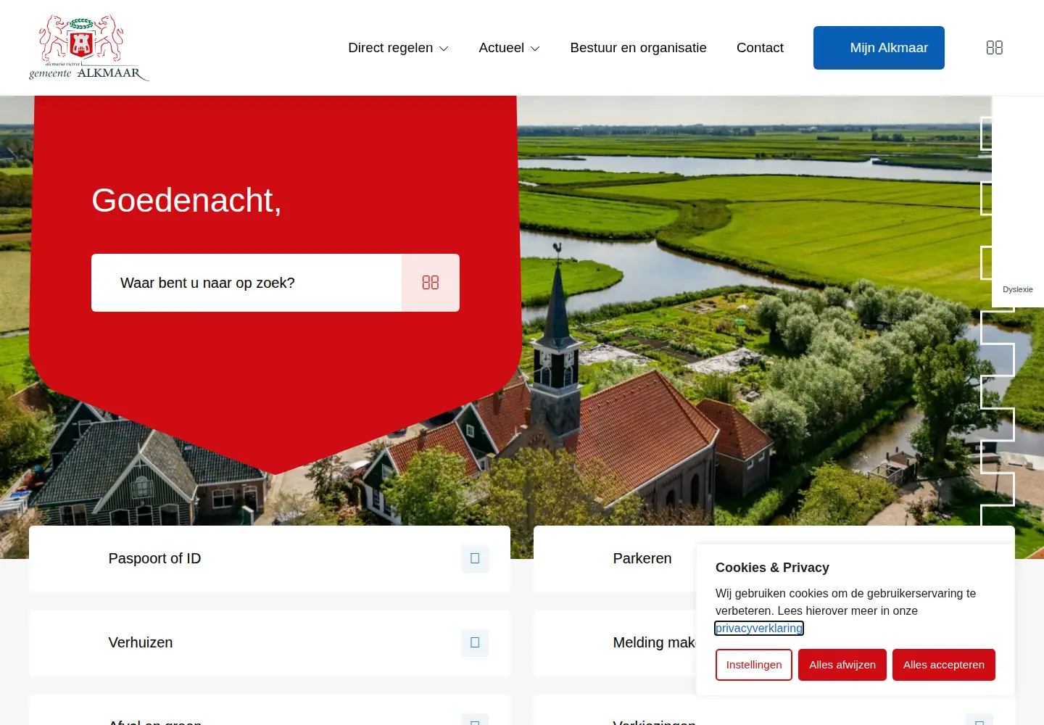Open the privacyverklaring link in cookie notice

[x=759, y=628]
